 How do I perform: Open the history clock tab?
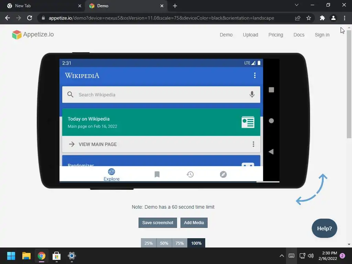click(190, 174)
